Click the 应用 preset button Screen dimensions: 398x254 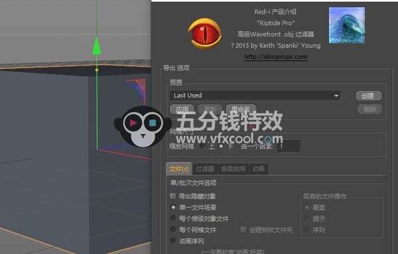[182, 109]
